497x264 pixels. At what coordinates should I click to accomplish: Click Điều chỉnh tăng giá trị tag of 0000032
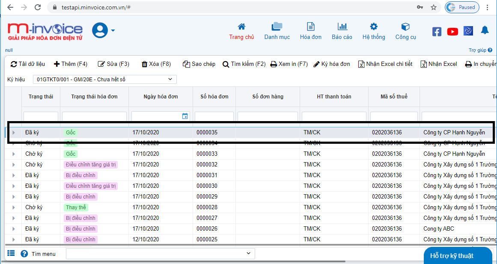91,165
